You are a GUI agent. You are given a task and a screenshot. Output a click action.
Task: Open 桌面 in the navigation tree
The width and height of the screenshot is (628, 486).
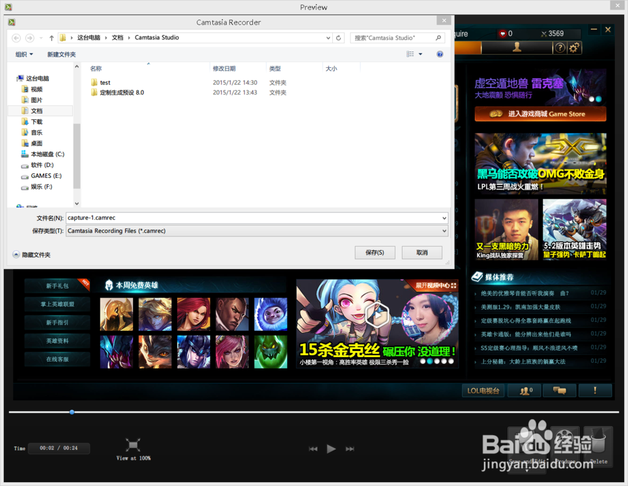pyautogui.click(x=36, y=143)
